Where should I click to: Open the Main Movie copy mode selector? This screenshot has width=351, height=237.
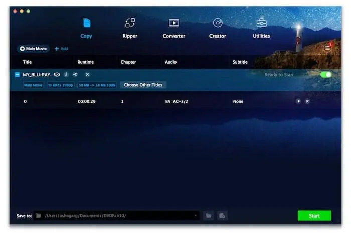pos(33,49)
